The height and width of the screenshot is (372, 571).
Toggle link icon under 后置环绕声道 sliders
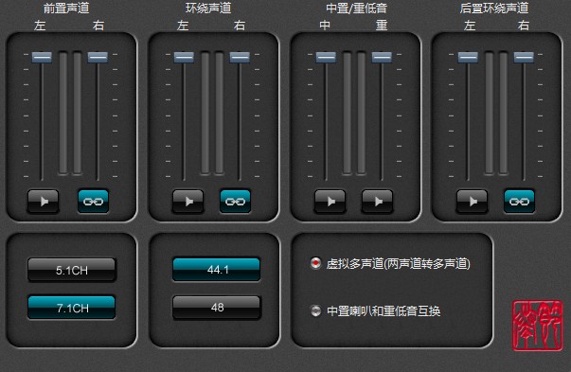519,201
